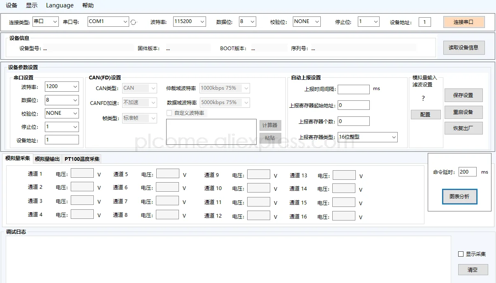Switch to the 模拟量采集 tab
Image resolution: width=496 pixels, height=283 pixels.
pos(18,158)
